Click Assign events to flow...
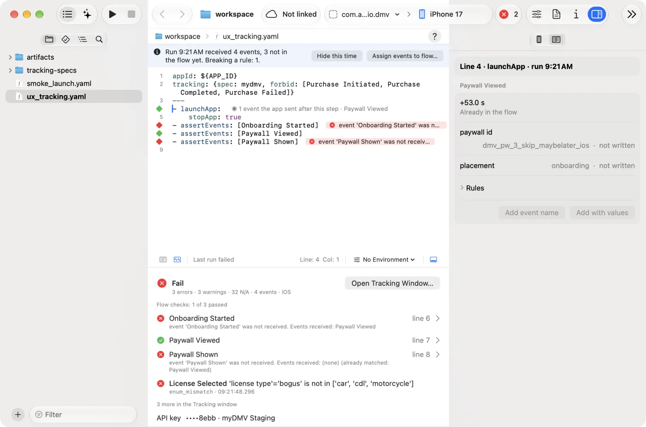The height and width of the screenshot is (427, 646). [405, 56]
